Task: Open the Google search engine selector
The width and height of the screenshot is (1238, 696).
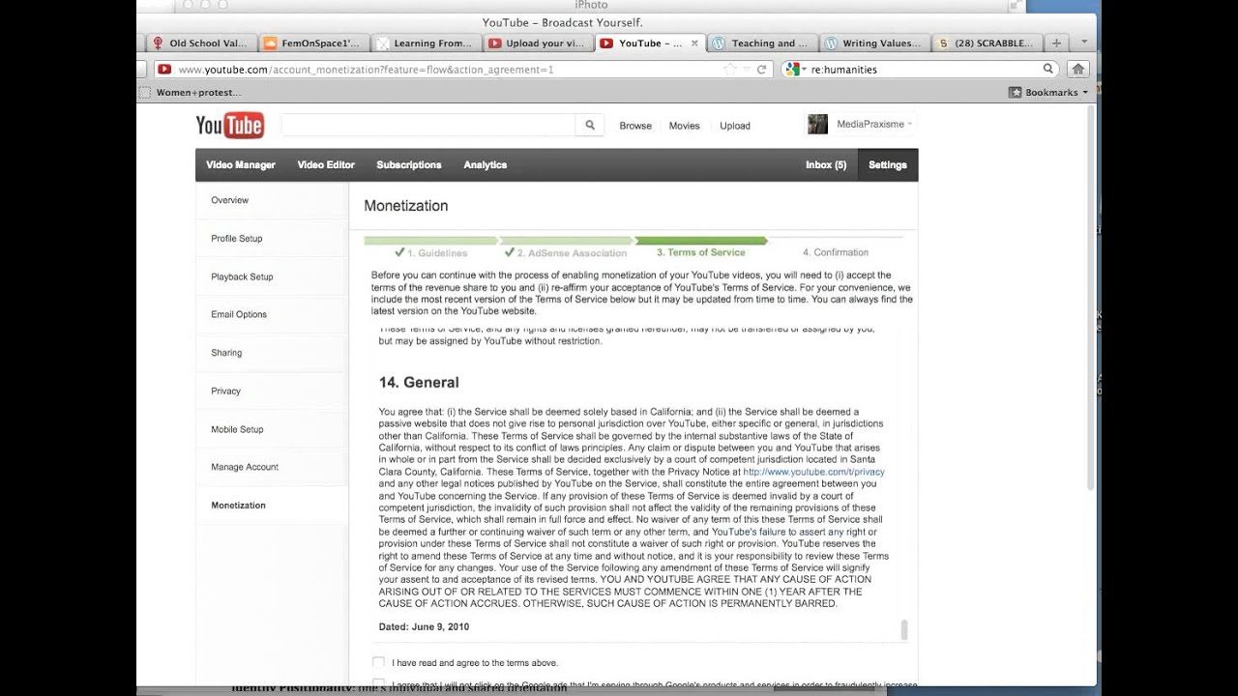Action: (x=795, y=70)
